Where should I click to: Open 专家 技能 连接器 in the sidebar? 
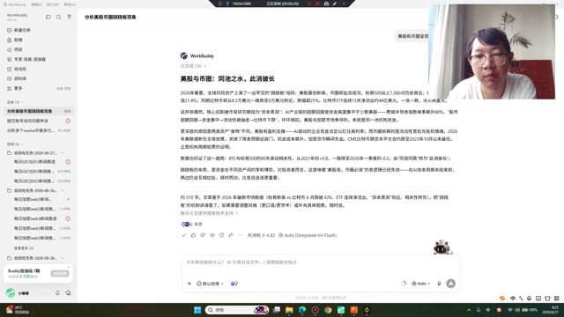coord(26,59)
